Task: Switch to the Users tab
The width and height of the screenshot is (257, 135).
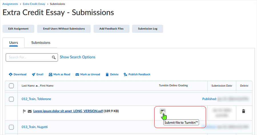Action: 13,43
